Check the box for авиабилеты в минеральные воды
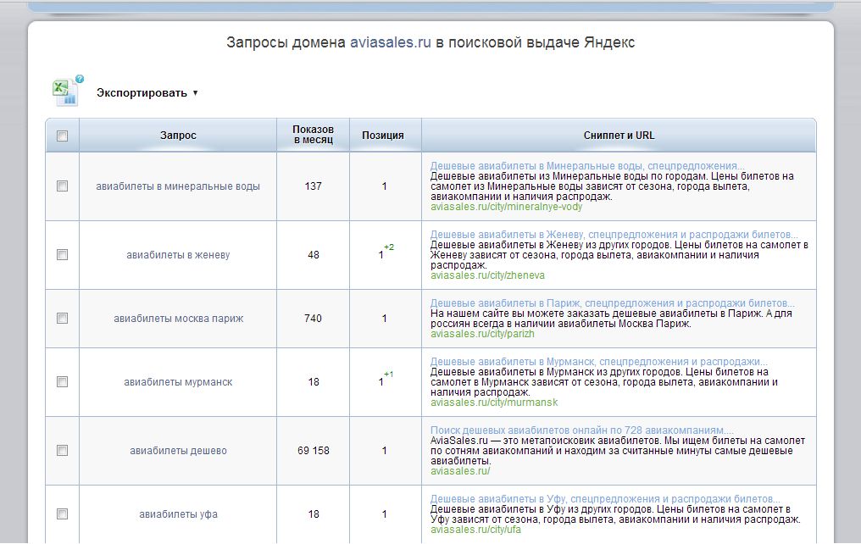Viewport: 861px width, 544px height. point(62,186)
